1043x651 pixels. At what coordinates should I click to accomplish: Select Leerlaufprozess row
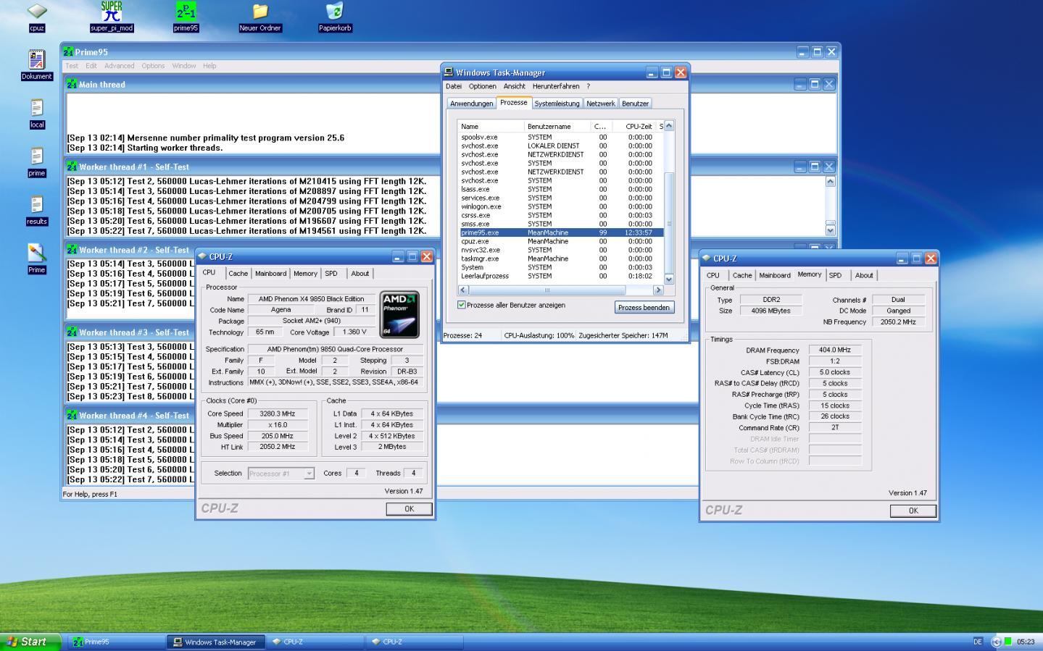click(x=560, y=276)
